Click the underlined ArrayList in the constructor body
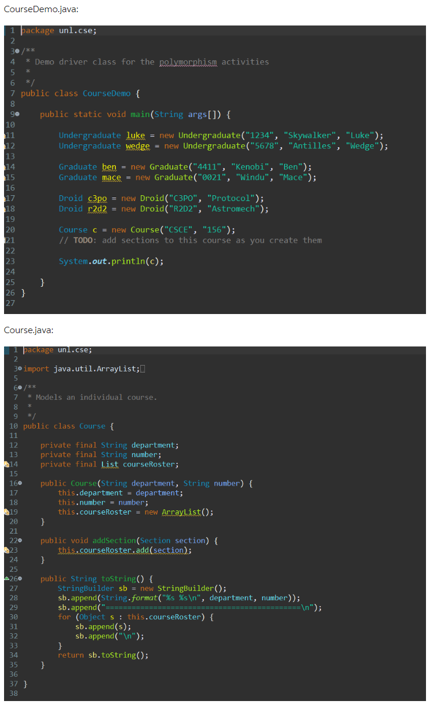The width and height of the screenshot is (437, 708). tap(181, 512)
